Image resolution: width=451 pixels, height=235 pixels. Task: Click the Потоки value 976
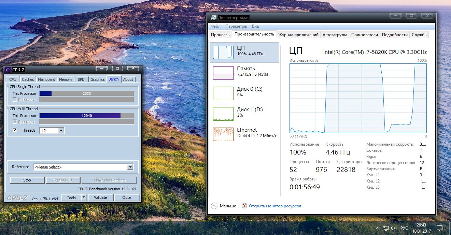pyautogui.click(x=321, y=170)
